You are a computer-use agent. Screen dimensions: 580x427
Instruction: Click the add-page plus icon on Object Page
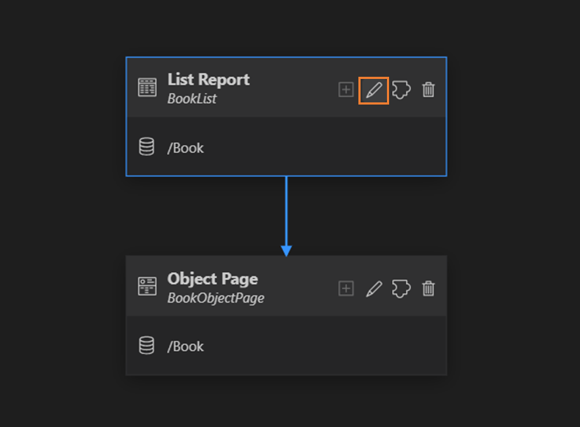[x=346, y=288]
